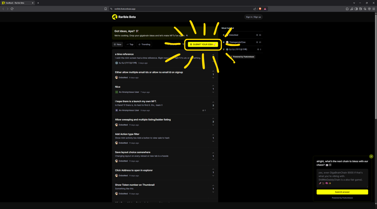
Task: Close the chain survey popup
Action: [371, 156]
